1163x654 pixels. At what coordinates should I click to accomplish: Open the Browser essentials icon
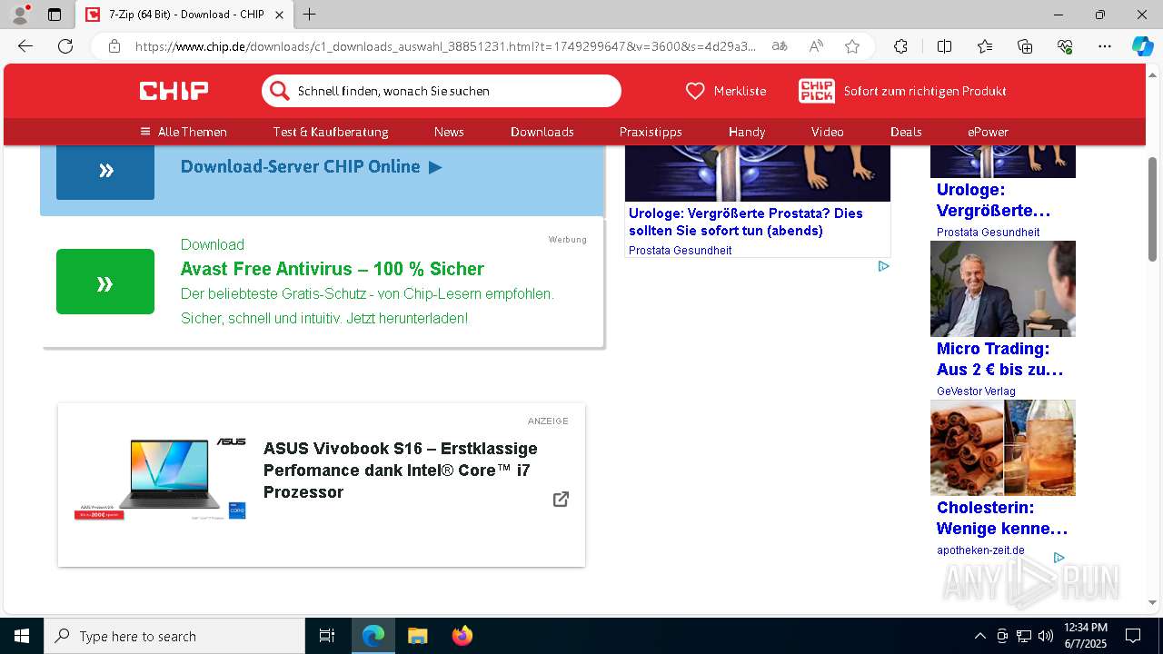point(1065,46)
